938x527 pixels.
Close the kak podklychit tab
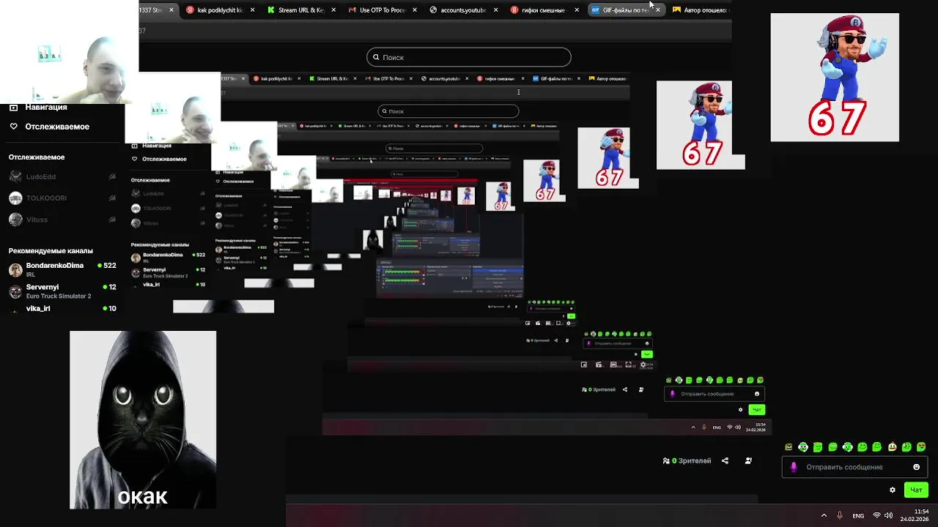click(253, 10)
